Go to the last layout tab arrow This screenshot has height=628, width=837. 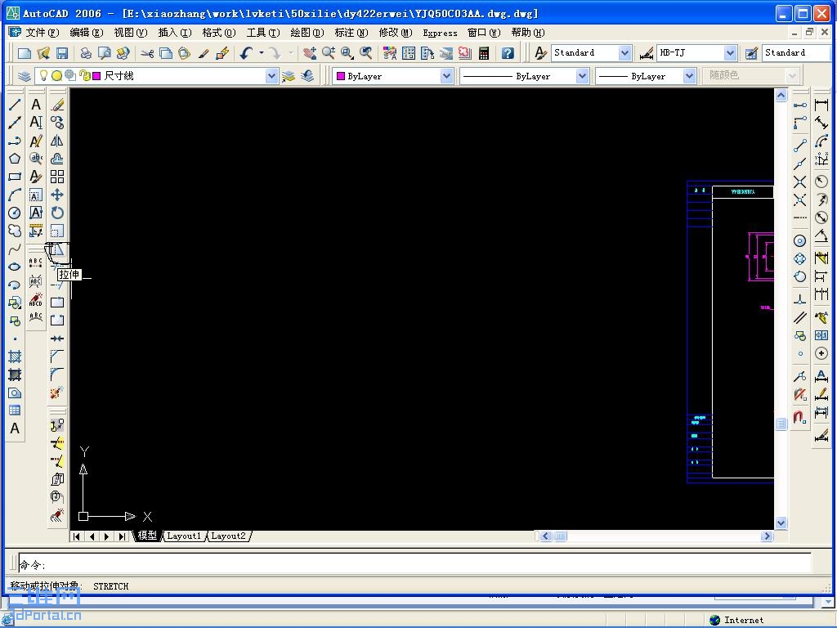[x=123, y=536]
